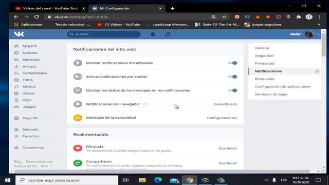Viewport: 329px width, 185px height.
Task: Click the VK logo
Action: click(19, 34)
